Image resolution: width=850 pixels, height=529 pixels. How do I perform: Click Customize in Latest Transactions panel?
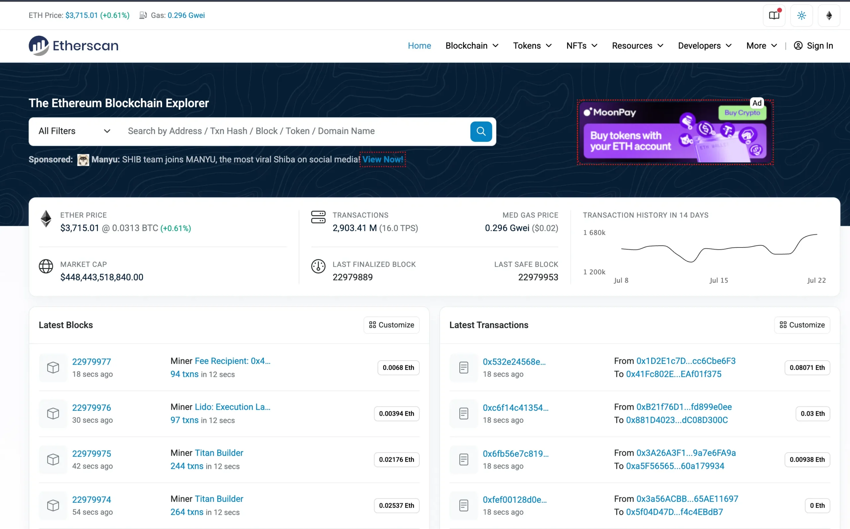point(802,325)
